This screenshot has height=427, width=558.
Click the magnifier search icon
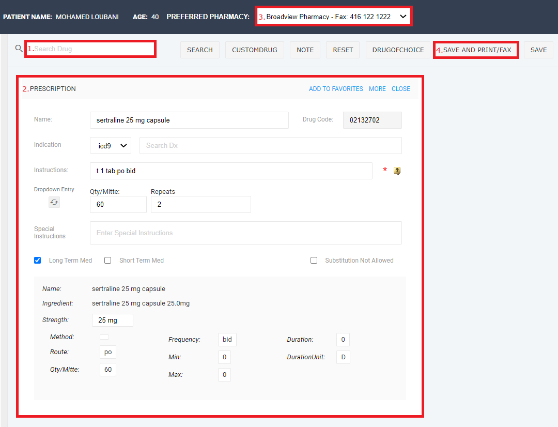click(19, 49)
